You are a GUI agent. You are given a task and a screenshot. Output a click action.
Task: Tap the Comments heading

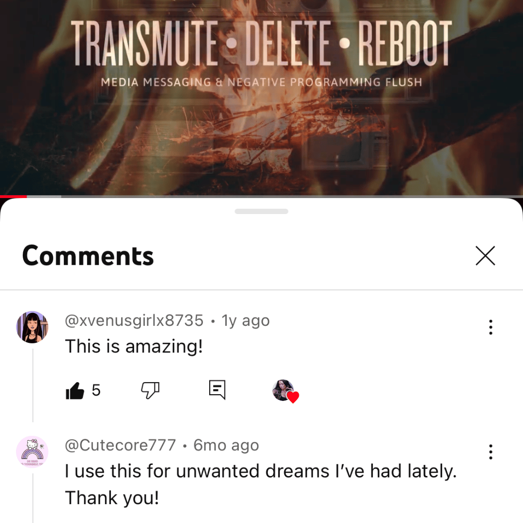pos(88,256)
